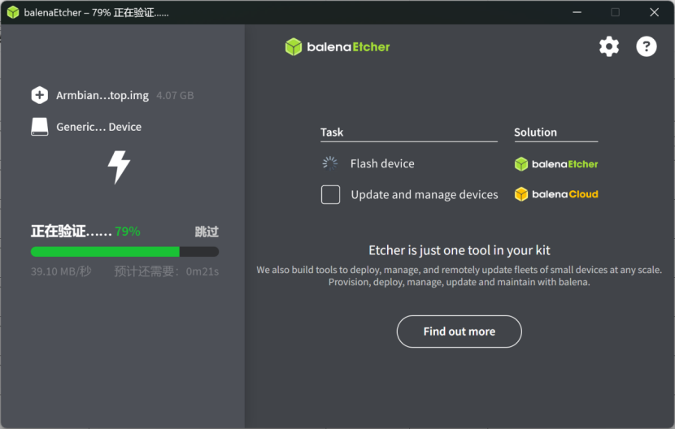Click the Etcher is just one tool heading
This screenshot has width=675, height=429.
459,250
